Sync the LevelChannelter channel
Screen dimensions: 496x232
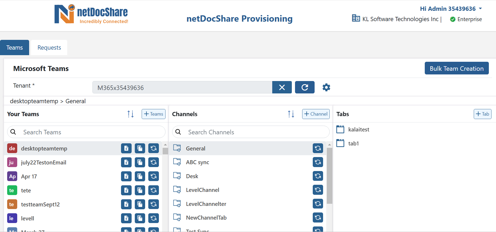[x=318, y=204]
